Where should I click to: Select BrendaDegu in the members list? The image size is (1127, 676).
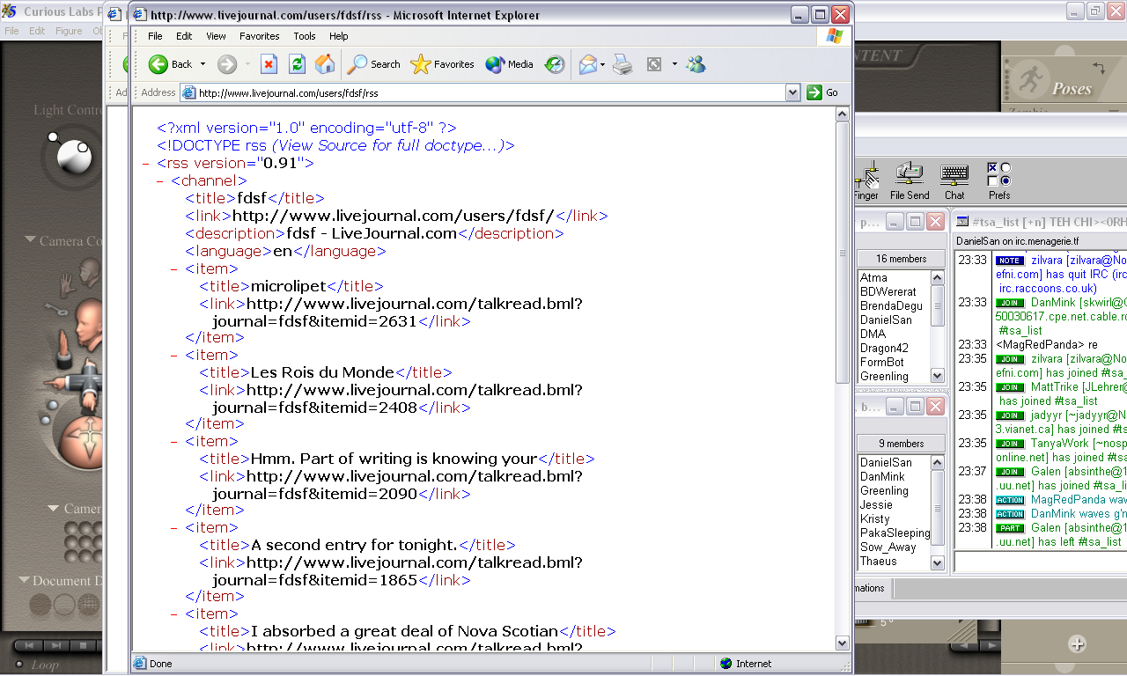tap(891, 305)
